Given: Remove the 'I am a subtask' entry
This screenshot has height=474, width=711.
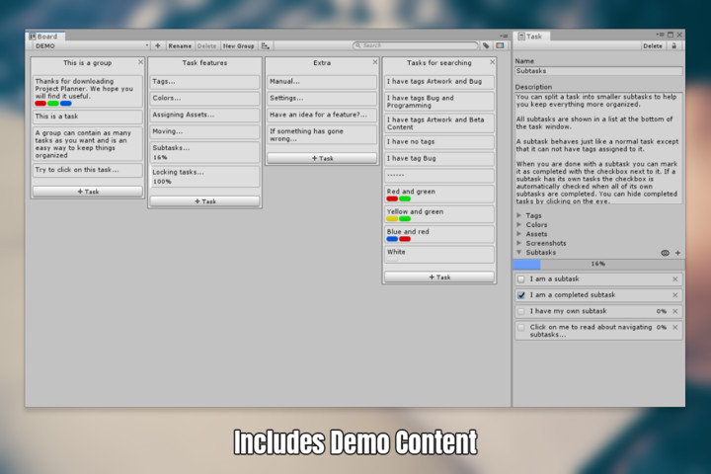Looking at the screenshot, I should 675,279.
